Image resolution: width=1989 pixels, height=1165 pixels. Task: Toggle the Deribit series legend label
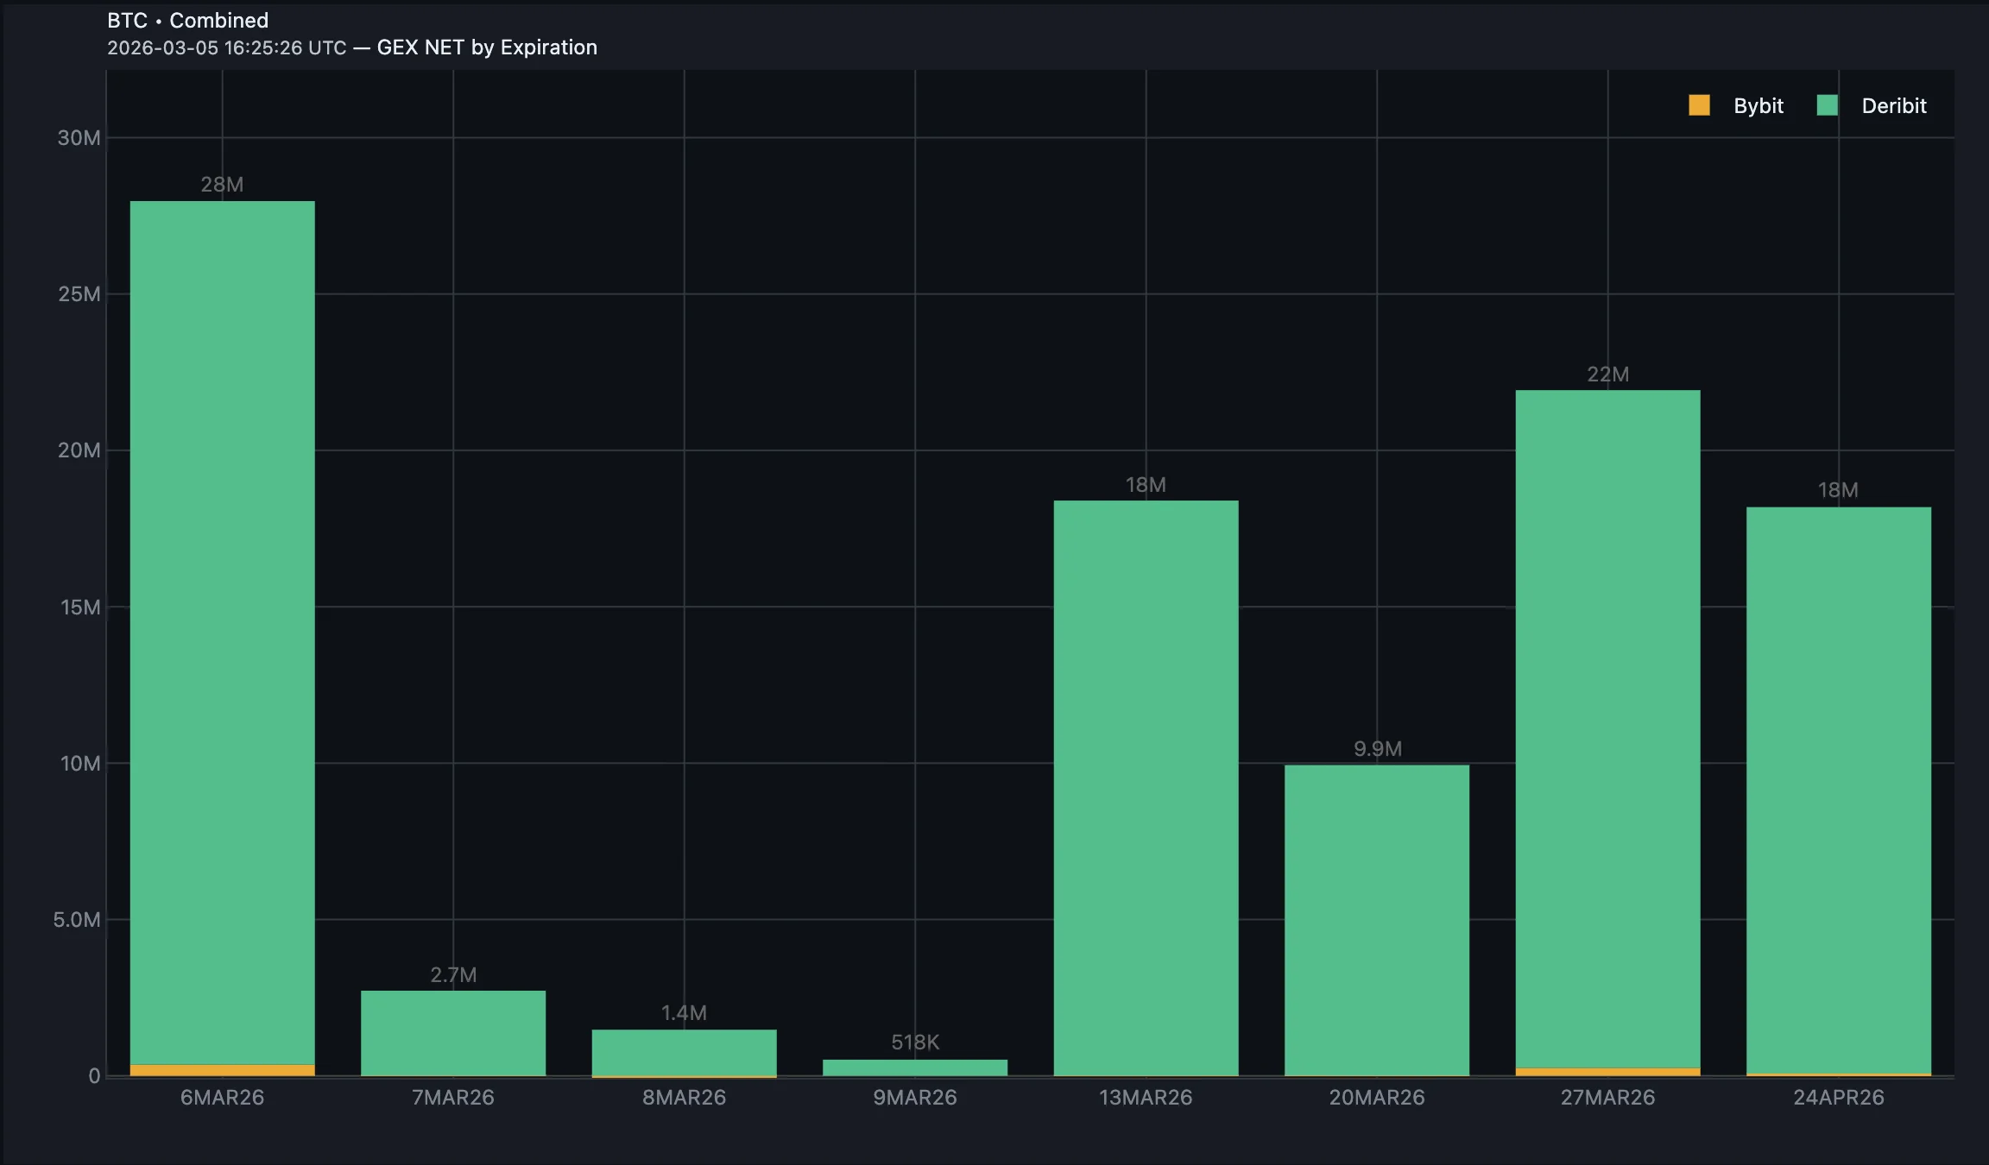1893,106
